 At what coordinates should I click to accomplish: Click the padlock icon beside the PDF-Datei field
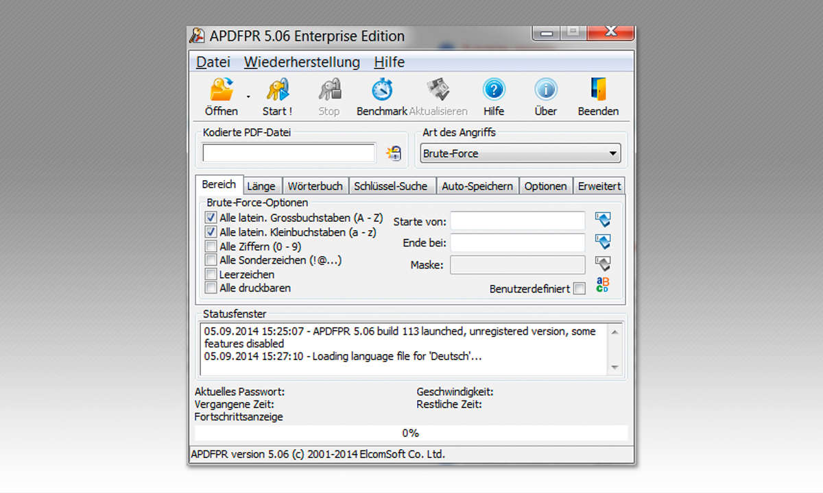click(x=394, y=153)
